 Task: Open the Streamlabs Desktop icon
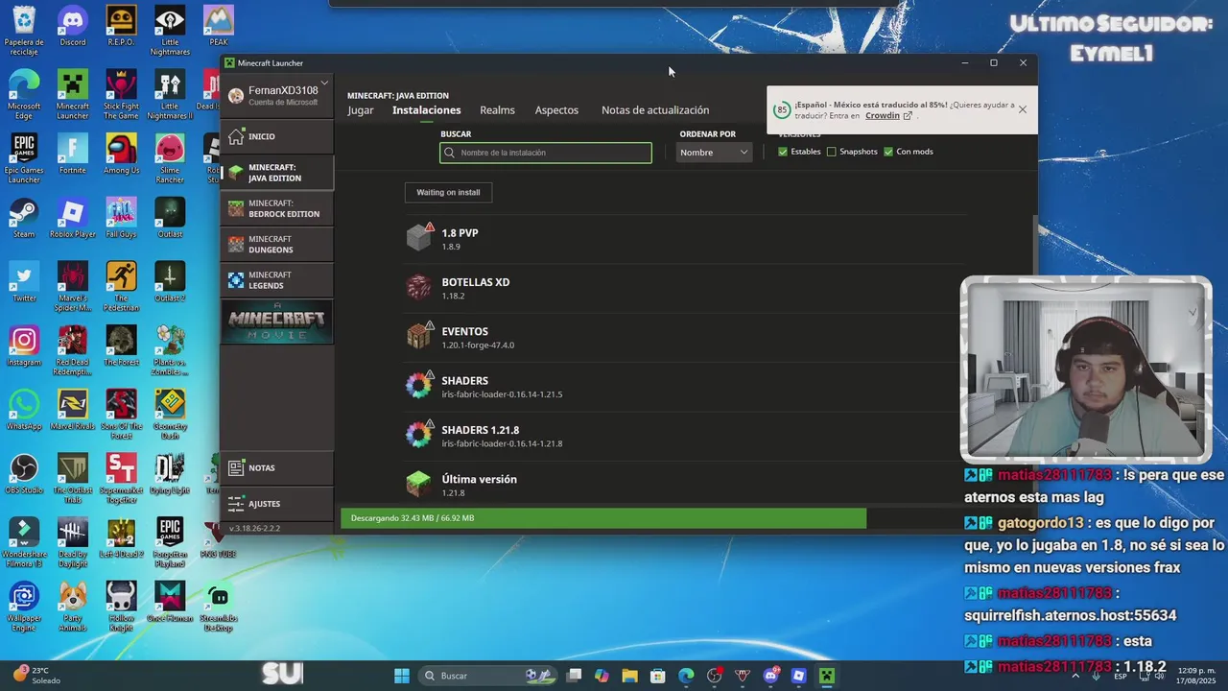[219, 606]
